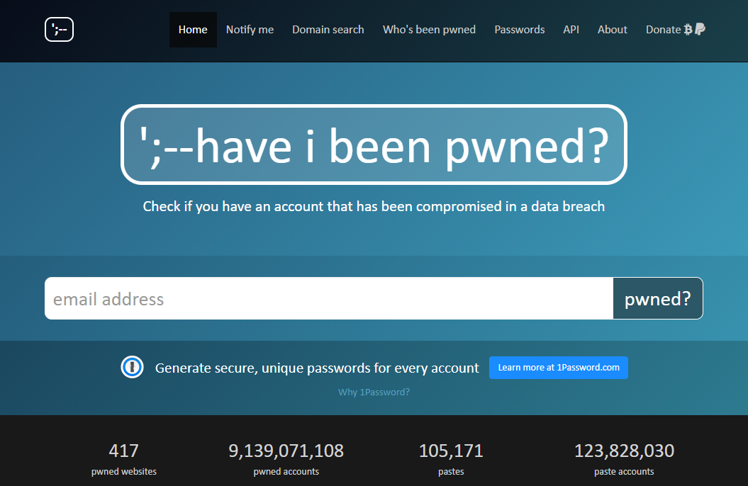The image size is (748, 486).
Task: Open the Why 1Password? link
Action: point(374,392)
